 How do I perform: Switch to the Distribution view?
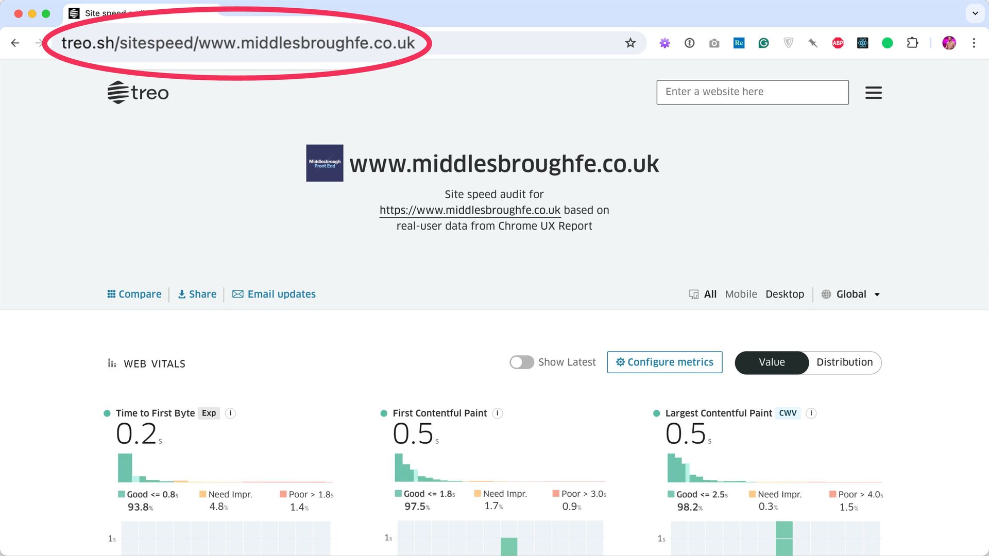[844, 362]
